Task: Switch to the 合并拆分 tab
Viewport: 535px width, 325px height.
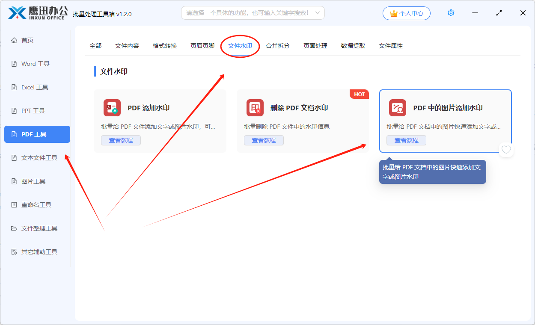Action: pyautogui.click(x=278, y=46)
